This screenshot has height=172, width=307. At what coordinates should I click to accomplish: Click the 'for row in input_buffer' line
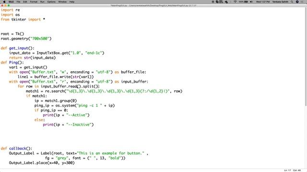pyautogui.click(x=59, y=86)
